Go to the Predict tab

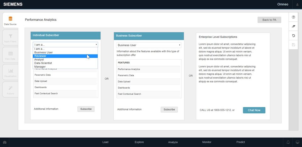(241, 142)
